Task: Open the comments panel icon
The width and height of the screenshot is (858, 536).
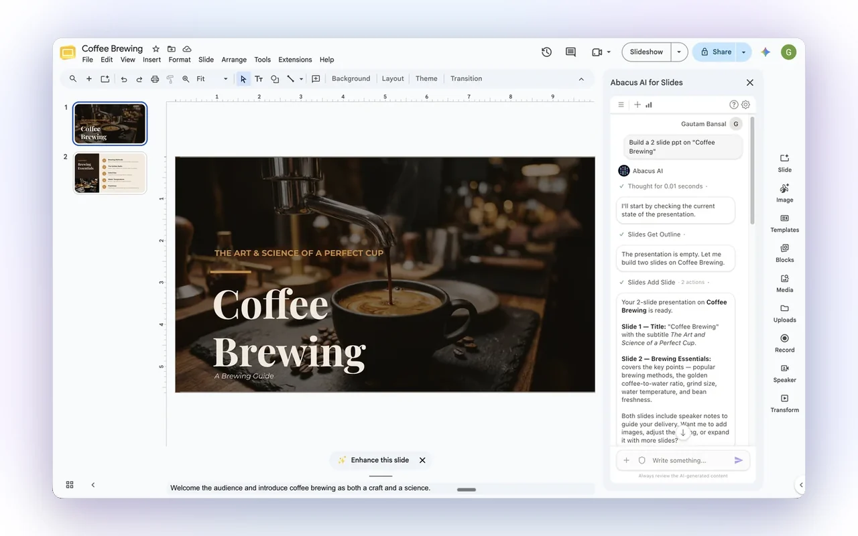Action: (x=570, y=52)
